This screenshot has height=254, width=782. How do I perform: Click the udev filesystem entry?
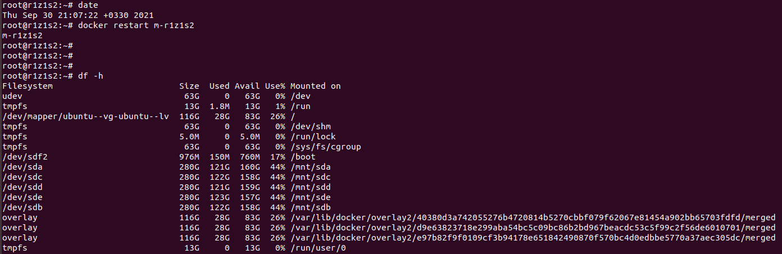coord(12,96)
